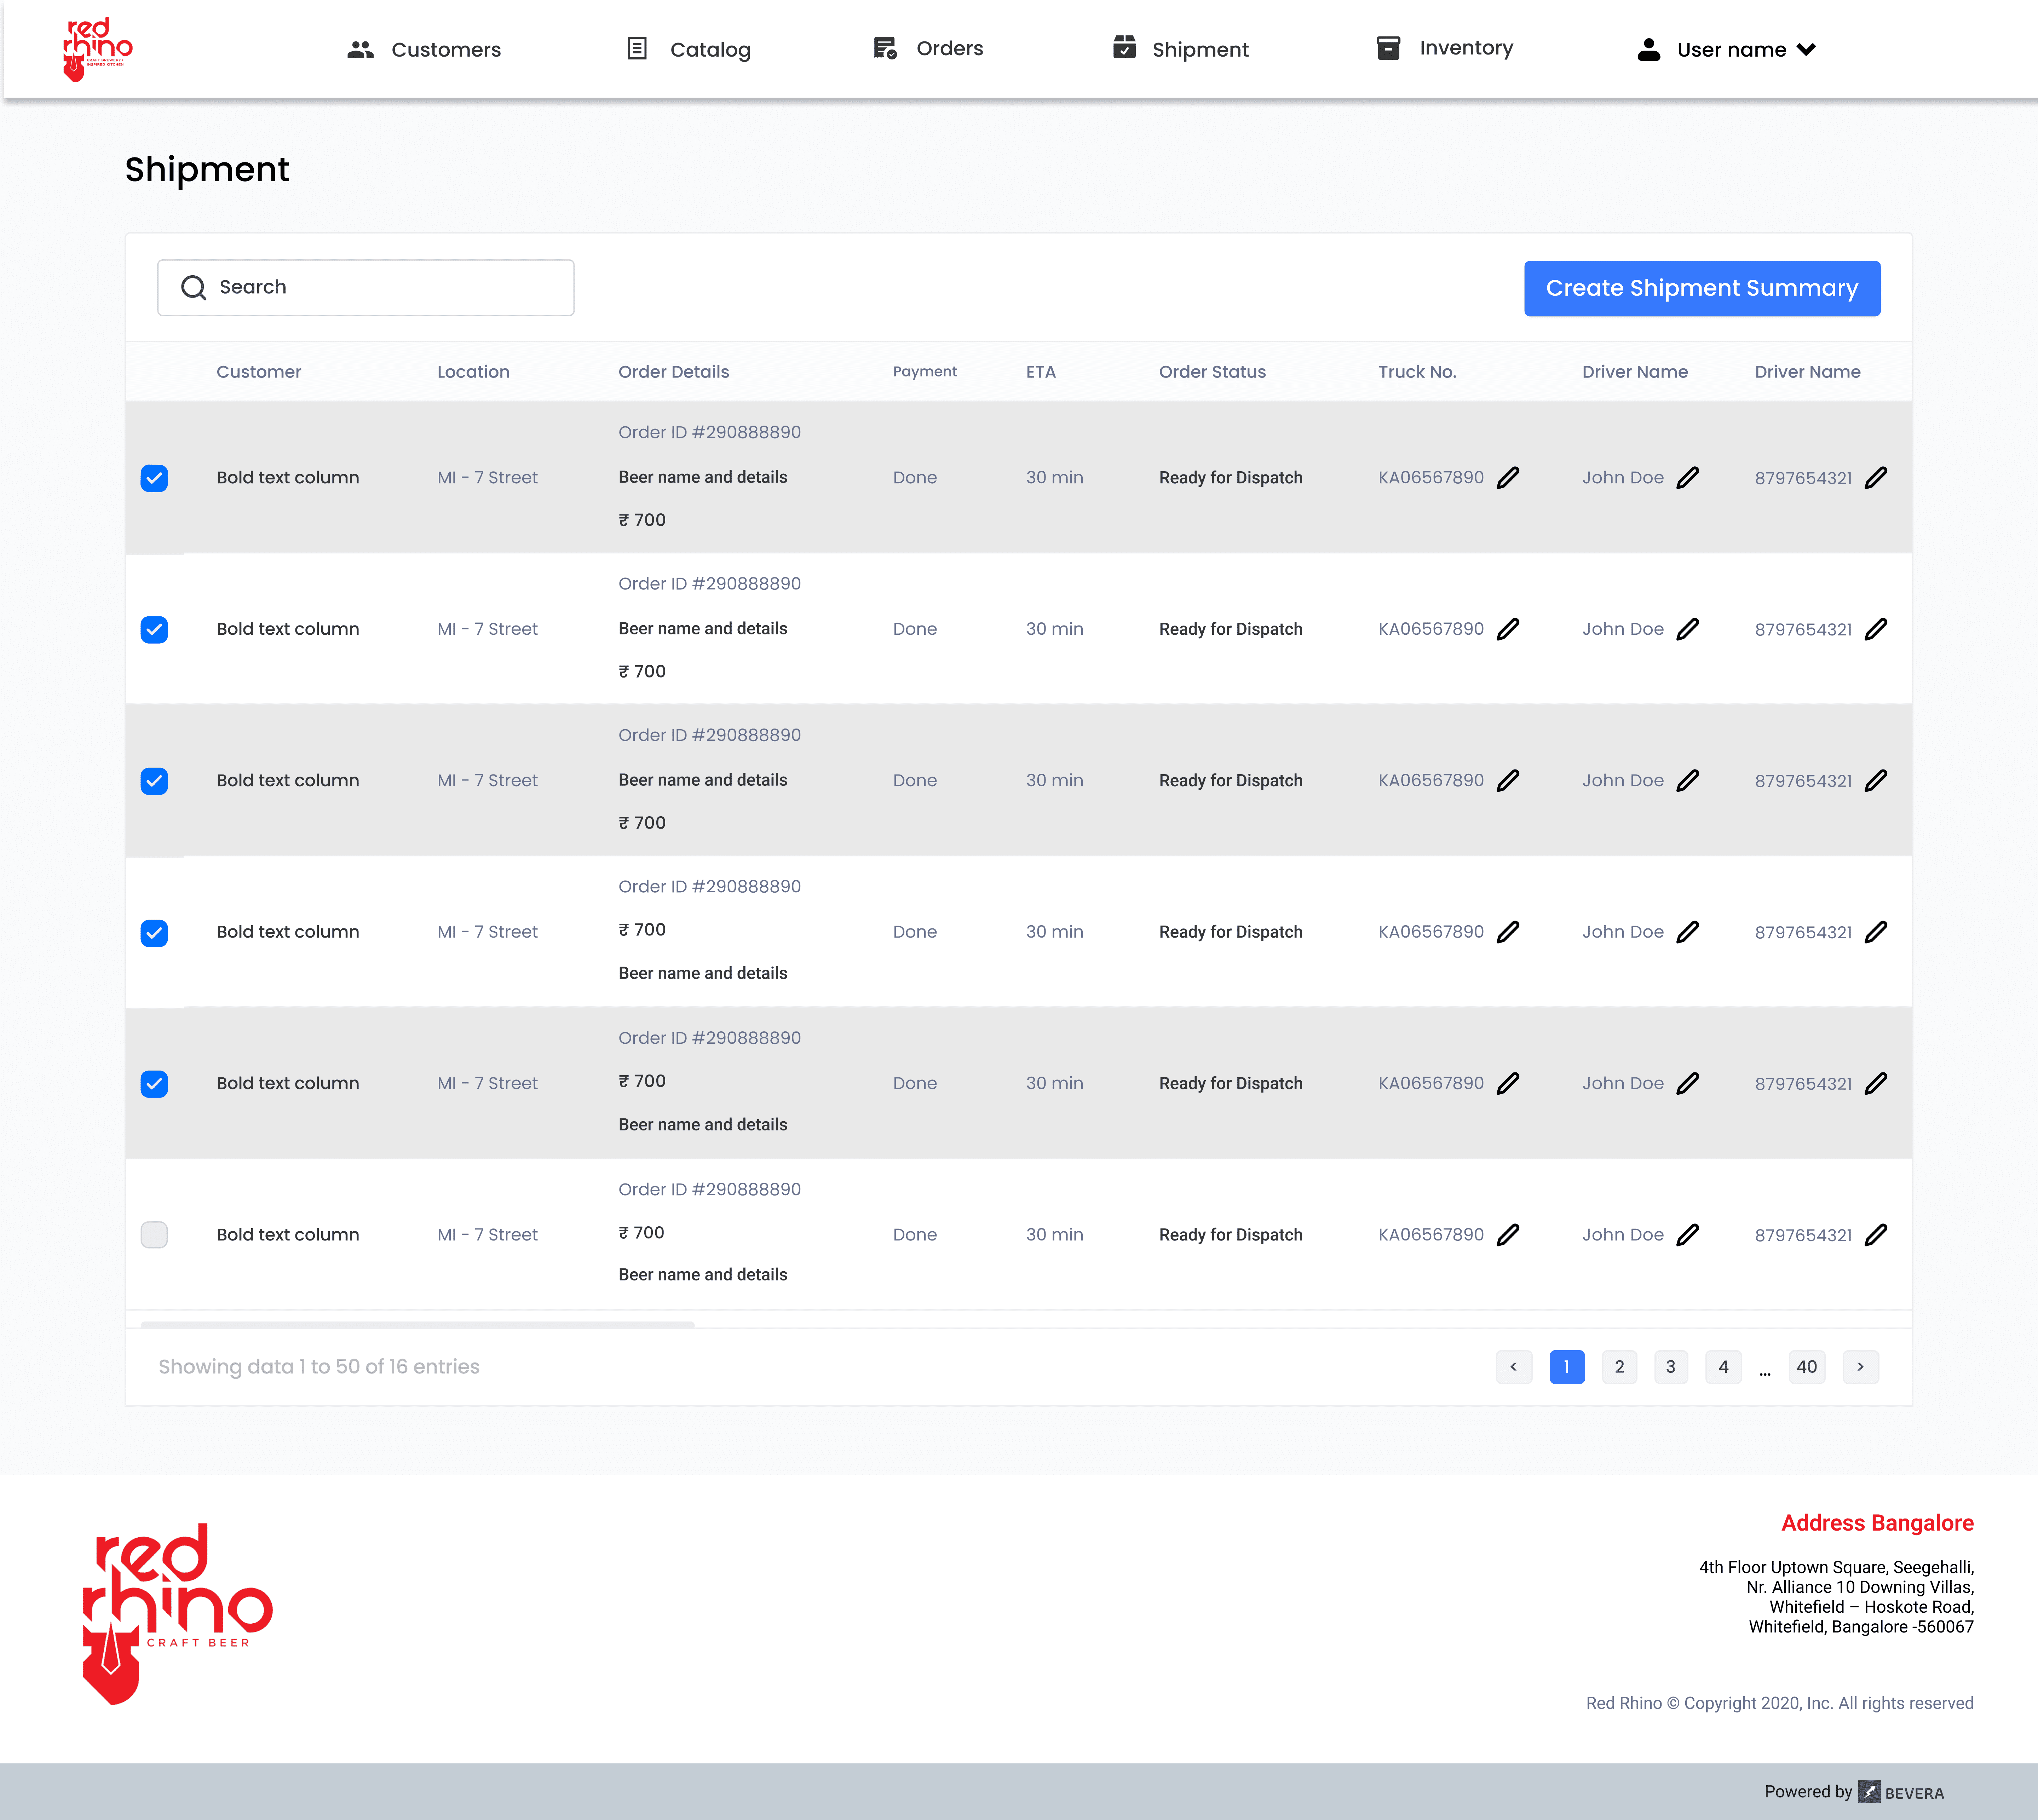The image size is (2038, 1820).
Task: Select the Shipment nav item
Action: (x=1181, y=48)
